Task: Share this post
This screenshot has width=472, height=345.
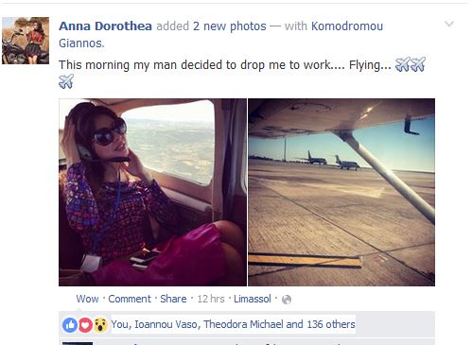Action: 173,299
